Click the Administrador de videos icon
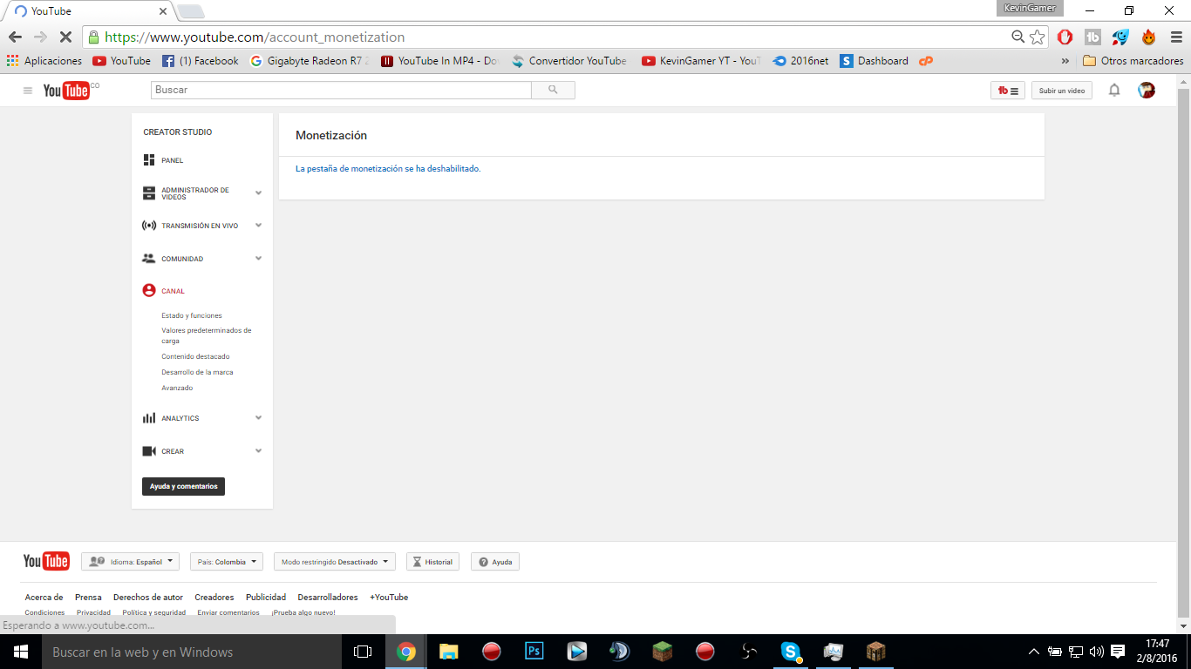 tap(149, 193)
